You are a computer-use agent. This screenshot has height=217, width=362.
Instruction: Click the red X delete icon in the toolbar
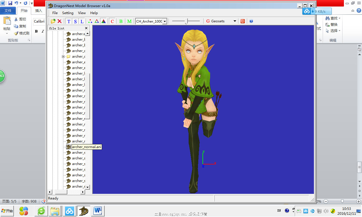59,21
